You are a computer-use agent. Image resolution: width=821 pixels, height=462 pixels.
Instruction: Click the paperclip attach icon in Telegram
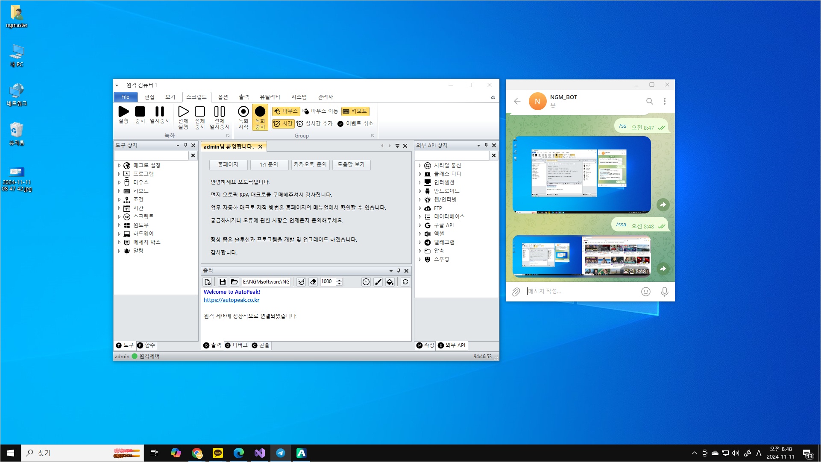[x=516, y=292]
